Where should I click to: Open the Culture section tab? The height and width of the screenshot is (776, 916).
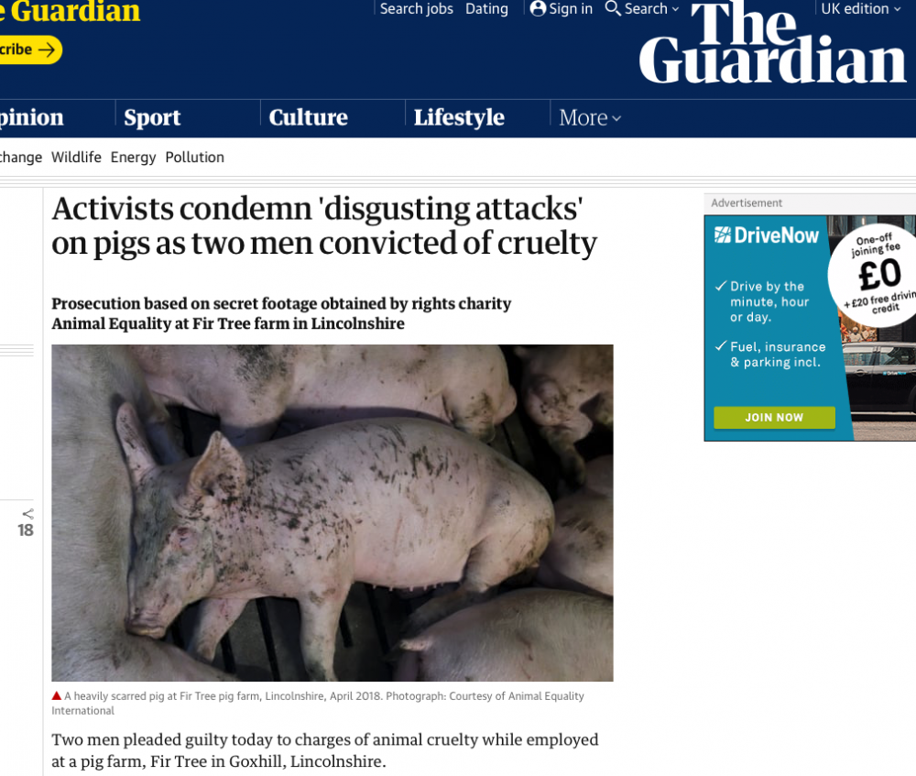pos(309,118)
